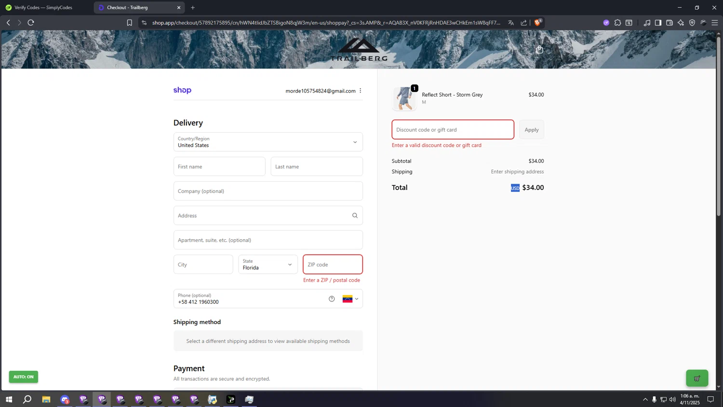This screenshot has height=407, width=723.
Task: Click the USD currency label
Action: (x=515, y=188)
